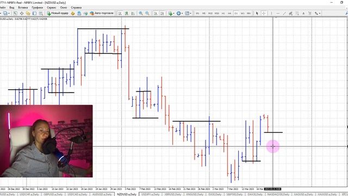
Task: Open the Справка menu
Action: click(x=76, y=8)
